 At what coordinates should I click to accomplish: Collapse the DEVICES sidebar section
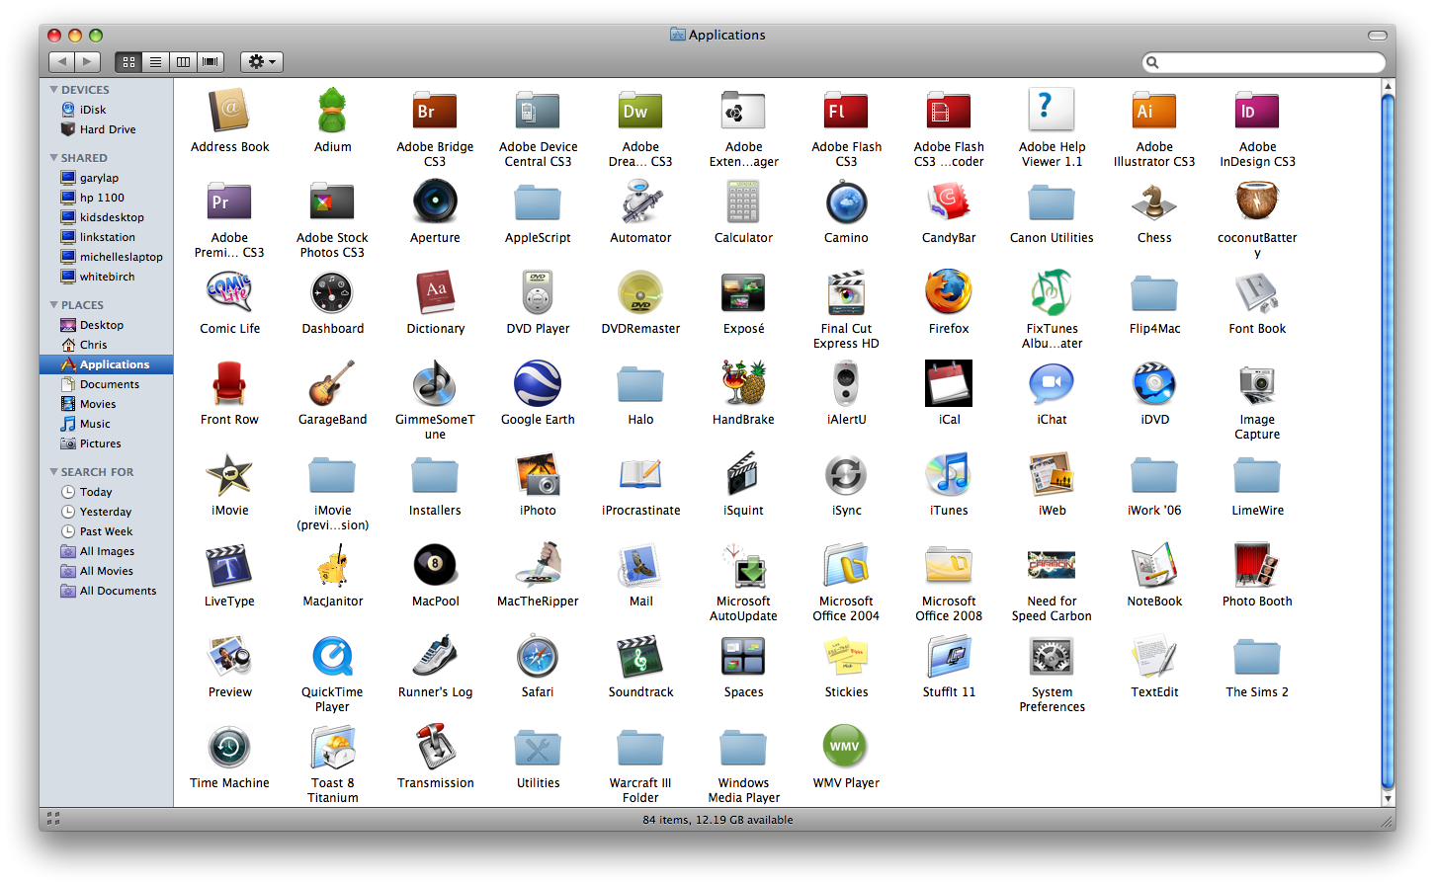tap(53, 90)
